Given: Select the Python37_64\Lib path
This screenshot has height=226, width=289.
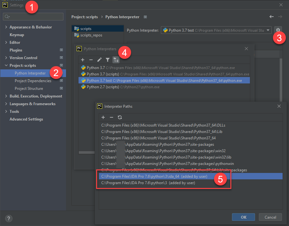Looking at the screenshot, I should tap(191, 132).
